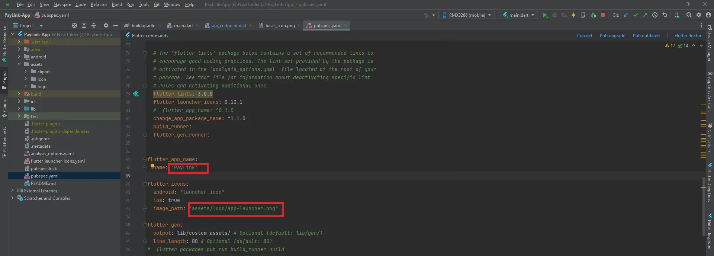Click the Flutter doctor link
Screen dimensions: 714x256
coord(688,36)
